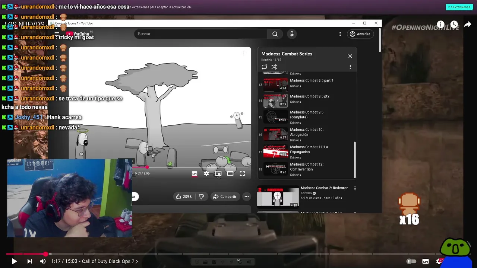Image resolution: width=477 pixels, height=268 pixels.
Task: Toggle subtitles in inner YouTube player
Action: [x=195, y=173]
